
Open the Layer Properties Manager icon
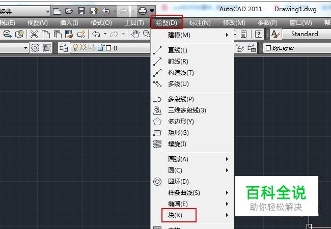point(63,48)
